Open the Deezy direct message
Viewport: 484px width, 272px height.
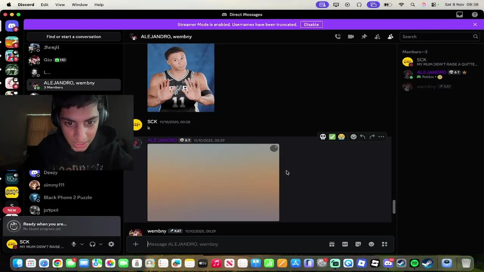click(74, 173)
